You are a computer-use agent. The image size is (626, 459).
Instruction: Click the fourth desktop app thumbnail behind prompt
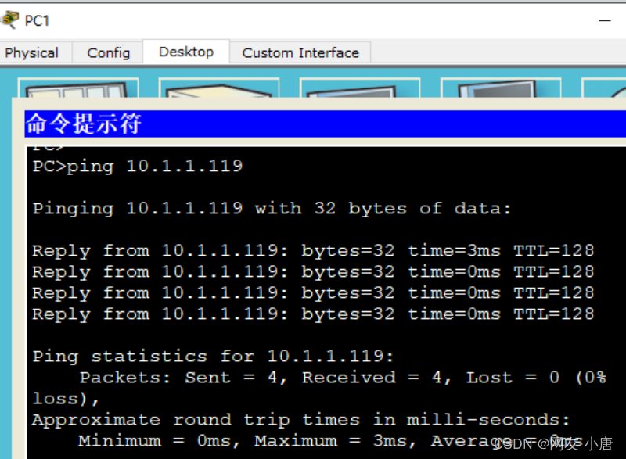coord(501,88)
